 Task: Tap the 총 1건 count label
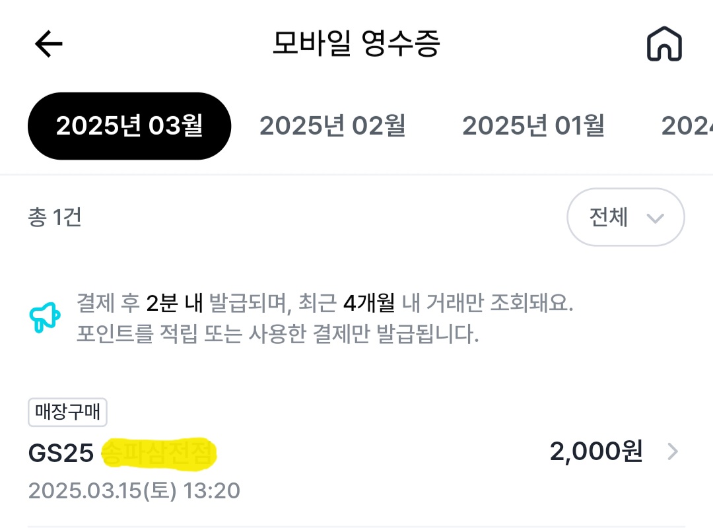tap(55, 217)
